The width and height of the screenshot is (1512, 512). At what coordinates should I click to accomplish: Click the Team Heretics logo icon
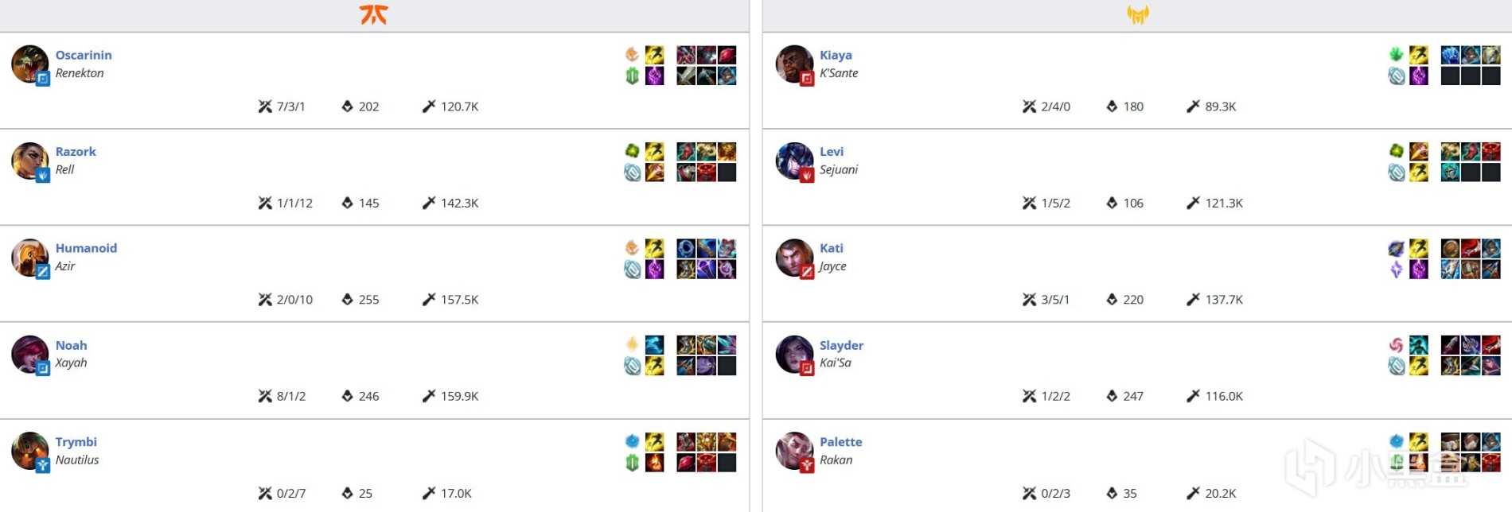[1137, 14]
